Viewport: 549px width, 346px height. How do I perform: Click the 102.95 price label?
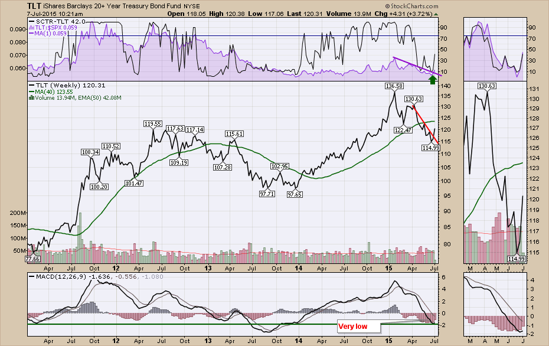coord(279,166)
